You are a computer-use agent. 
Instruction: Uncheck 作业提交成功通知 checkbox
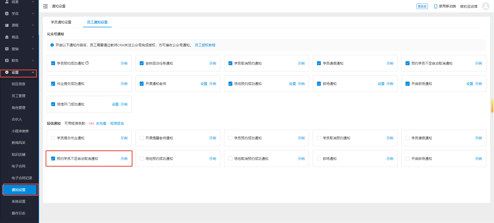pyautogui.click(x=53, y=84)
